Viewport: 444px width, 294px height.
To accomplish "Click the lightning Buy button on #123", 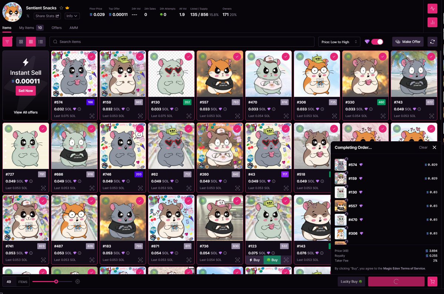I will pyautogui.click(x=254, y=260).
